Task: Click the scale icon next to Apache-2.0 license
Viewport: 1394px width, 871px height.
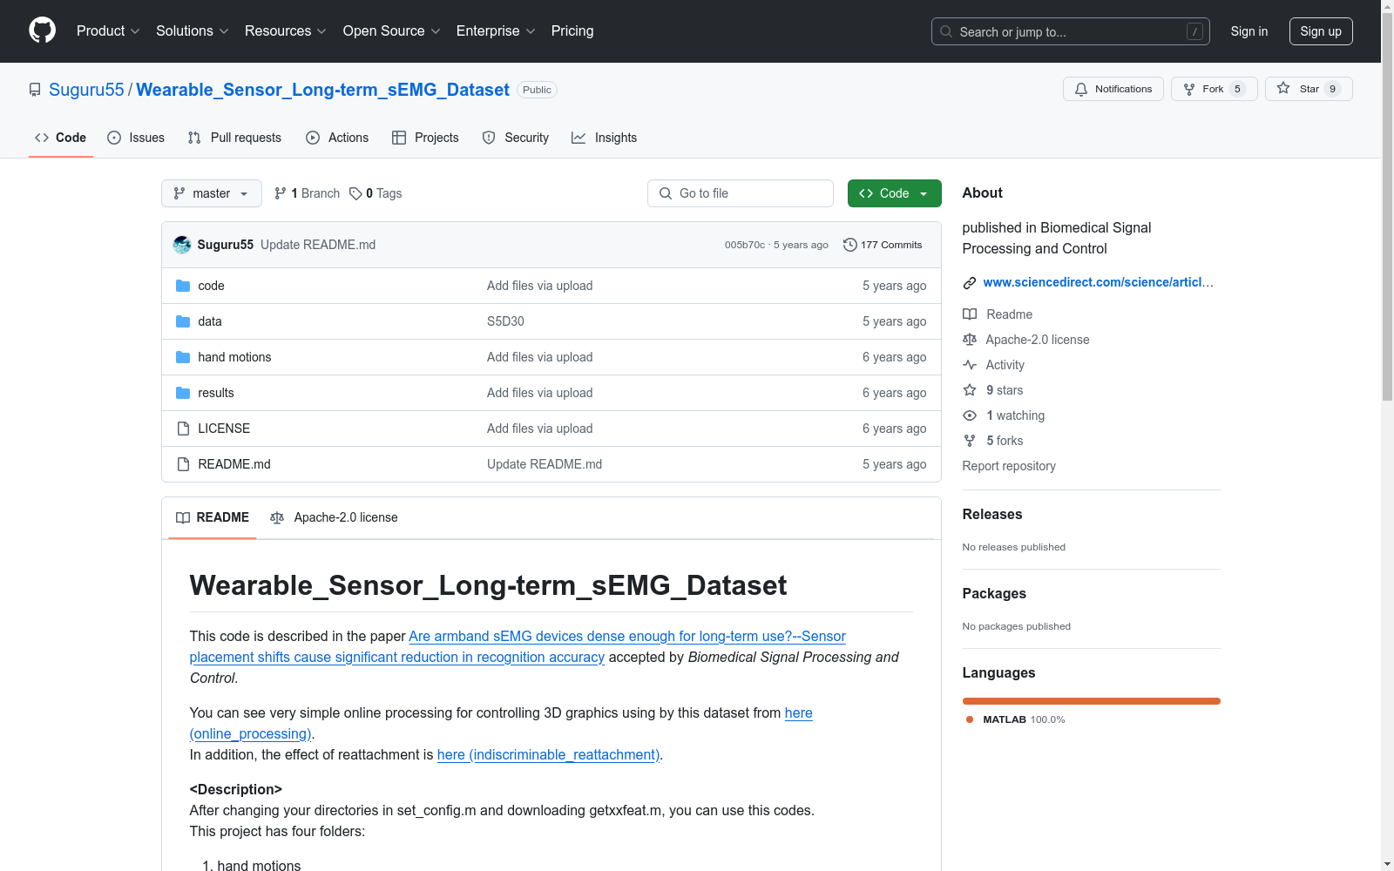Action: (970, 340)
